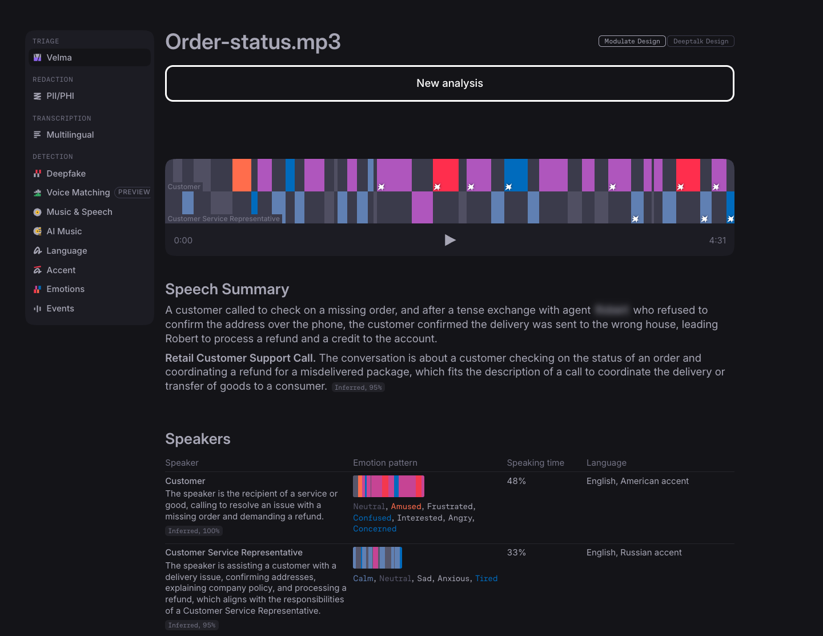
Task: Click the orange Amused segment in Customer track
Action: click(x=242, y=175)
